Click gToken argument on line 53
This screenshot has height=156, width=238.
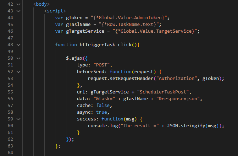(211, 79)
